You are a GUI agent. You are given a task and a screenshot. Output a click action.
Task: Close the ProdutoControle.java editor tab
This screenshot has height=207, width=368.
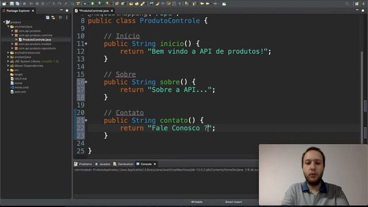tap(112, 11)
